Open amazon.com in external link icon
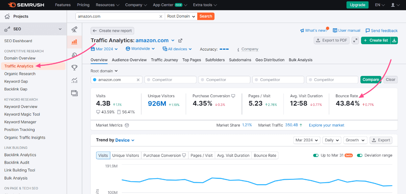Screen dimensions: 406x194 [x=180, y=40]
